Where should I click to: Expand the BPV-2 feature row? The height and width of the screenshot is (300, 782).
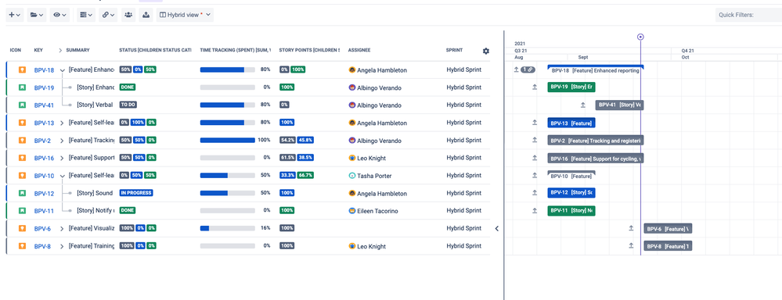point(62,141)
